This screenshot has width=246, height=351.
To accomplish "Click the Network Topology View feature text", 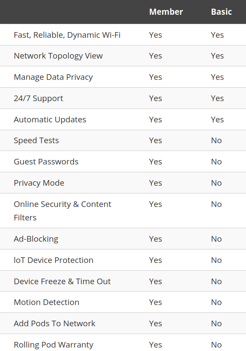I will (58, 56).
